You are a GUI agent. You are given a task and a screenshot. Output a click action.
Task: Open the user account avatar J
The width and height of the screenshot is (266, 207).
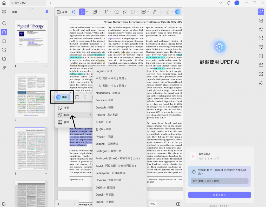237,3
